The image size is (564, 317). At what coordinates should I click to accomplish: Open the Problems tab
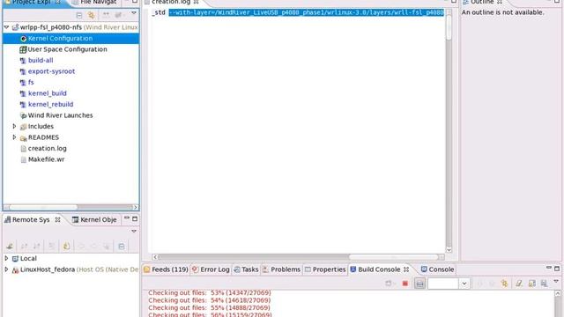click(281, 269)
